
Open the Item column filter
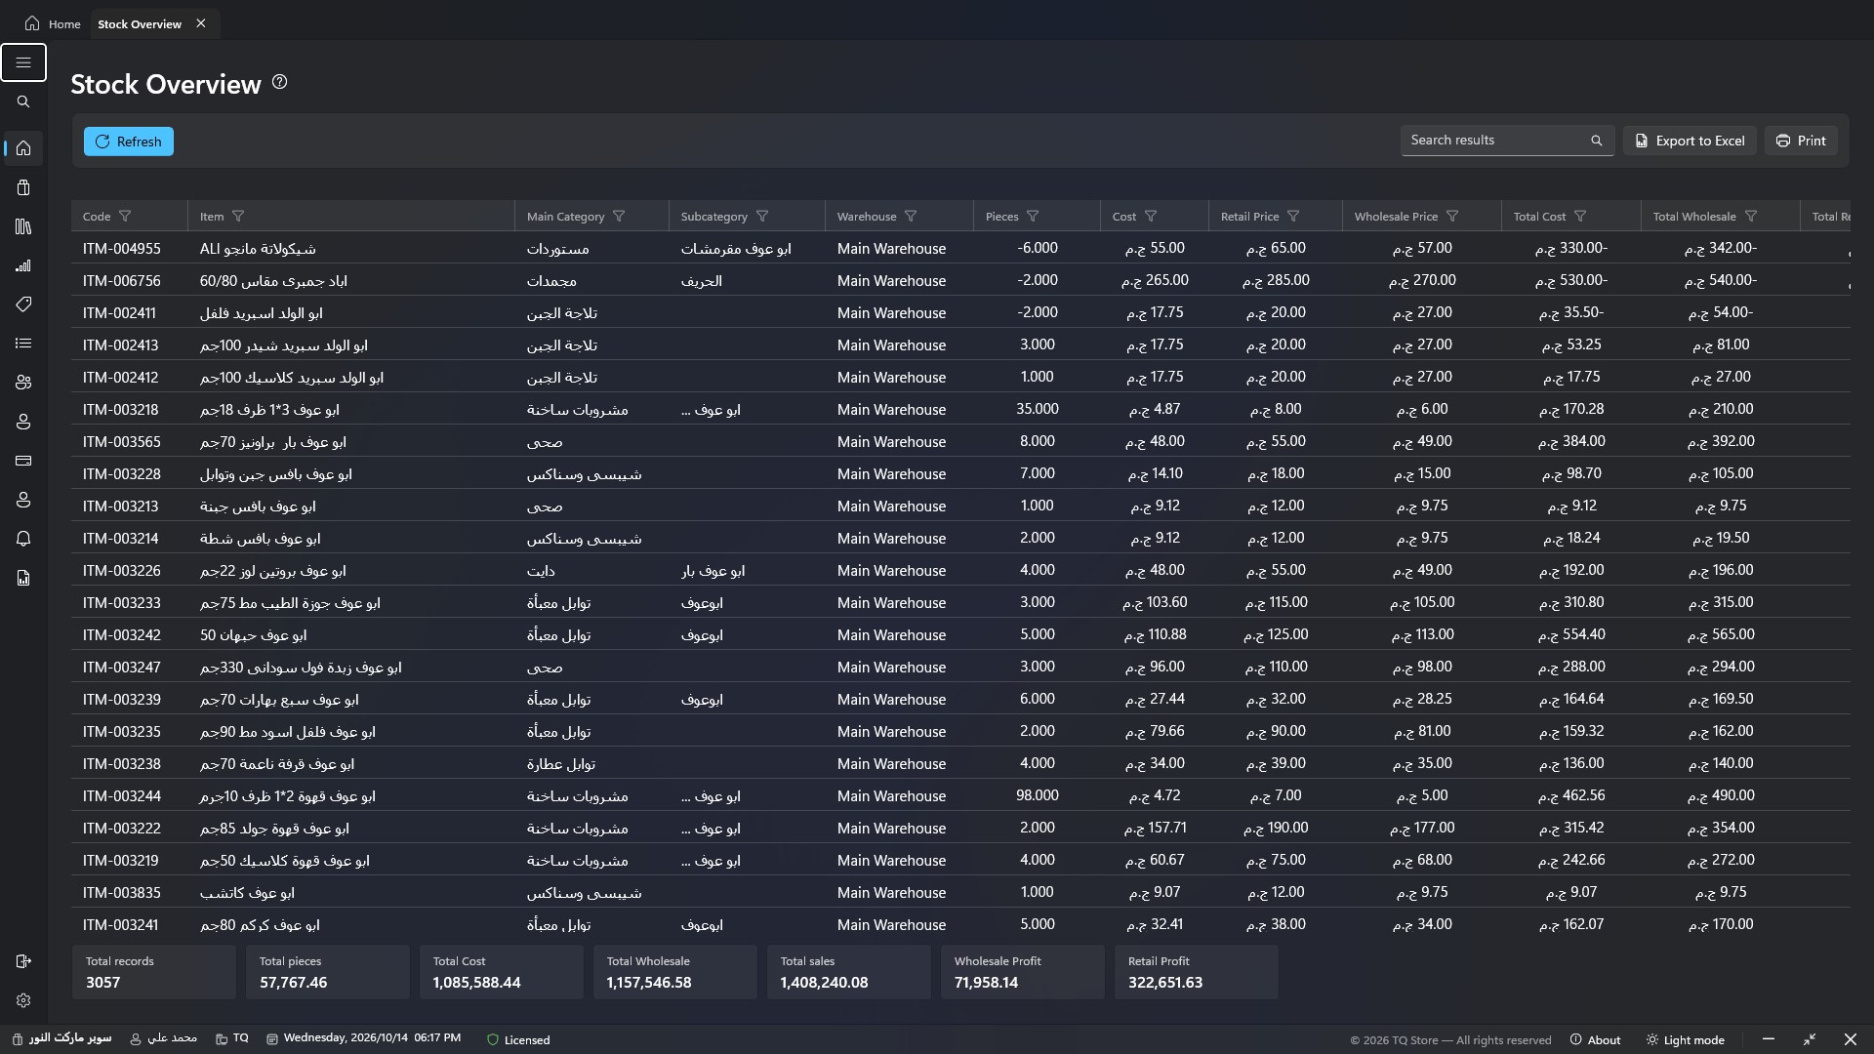tap(238, 216)
